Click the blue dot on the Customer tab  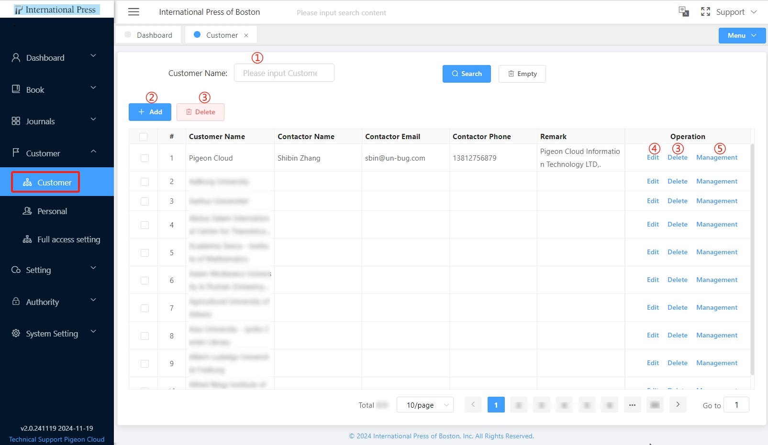[x=197, y=34]
